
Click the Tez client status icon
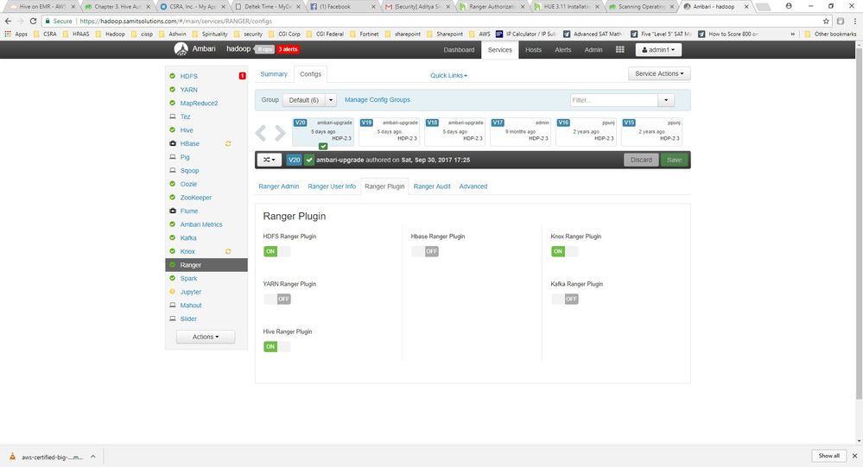pos(172,117)
